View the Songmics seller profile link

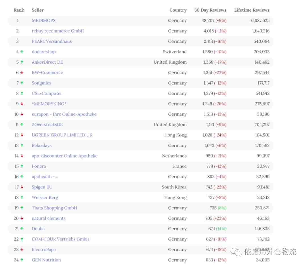coord(41,83)
